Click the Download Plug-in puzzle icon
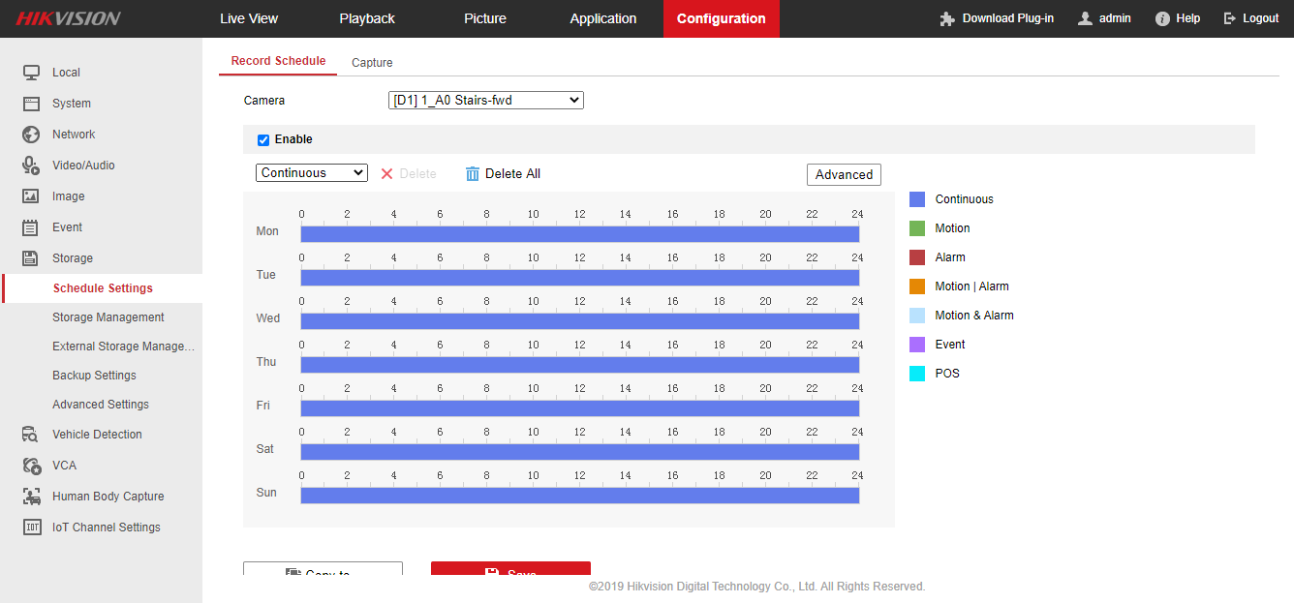Image resolution: width=1294 pixels, height=603 pixels. tap(947, 18)
